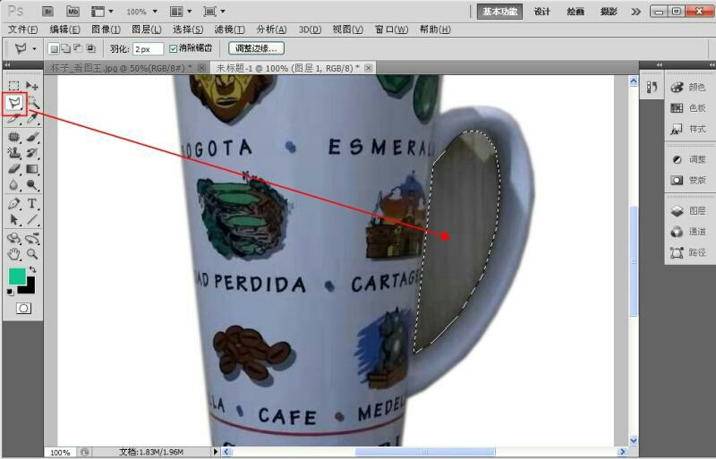Open the 图层(L) menu
The image size is (716, 459).
(147, 30)
